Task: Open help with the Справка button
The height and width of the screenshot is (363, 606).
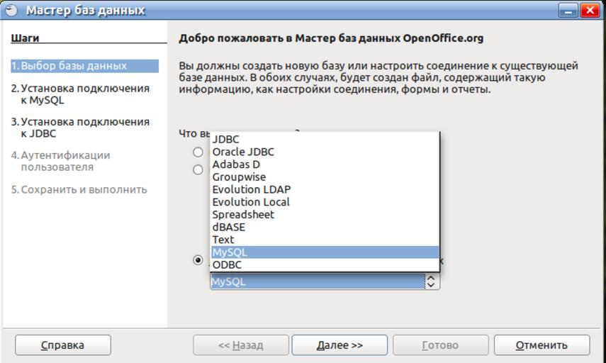Action: point(62,345)
